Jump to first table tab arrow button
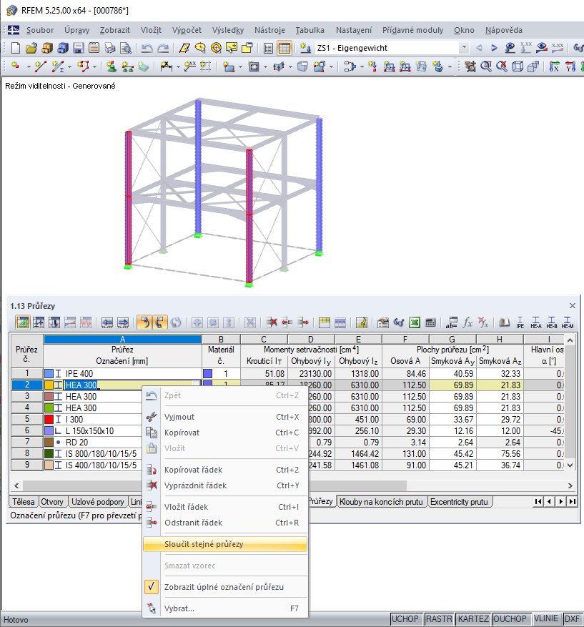The height and width of the screenshot is (627, 584). [538, 501]
